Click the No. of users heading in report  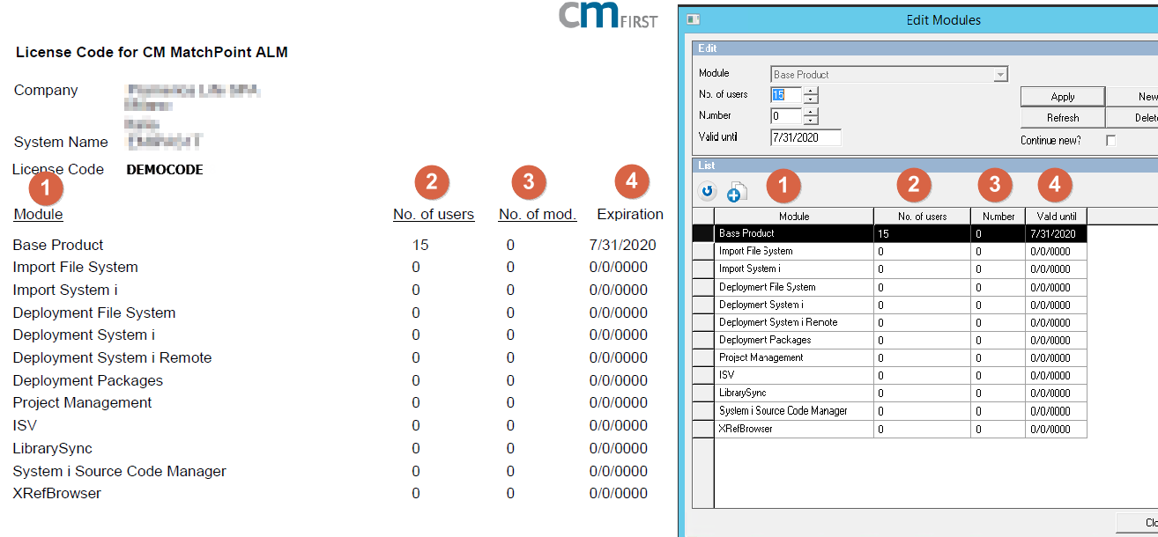pos(434,214)
